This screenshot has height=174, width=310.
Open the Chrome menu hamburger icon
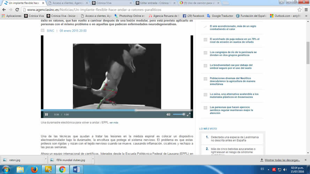click(306, 10)
